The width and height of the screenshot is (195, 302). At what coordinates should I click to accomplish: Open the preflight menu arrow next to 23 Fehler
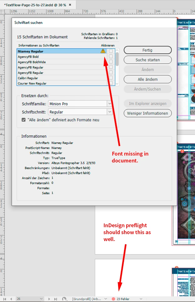coord(141,299)
